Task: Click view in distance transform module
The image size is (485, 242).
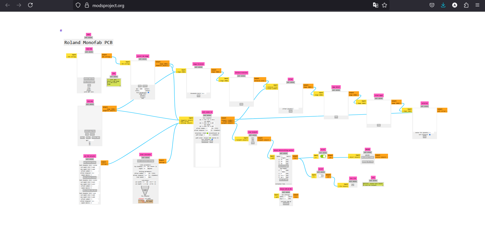Action: pyautogui.click(x=241, y=104)
